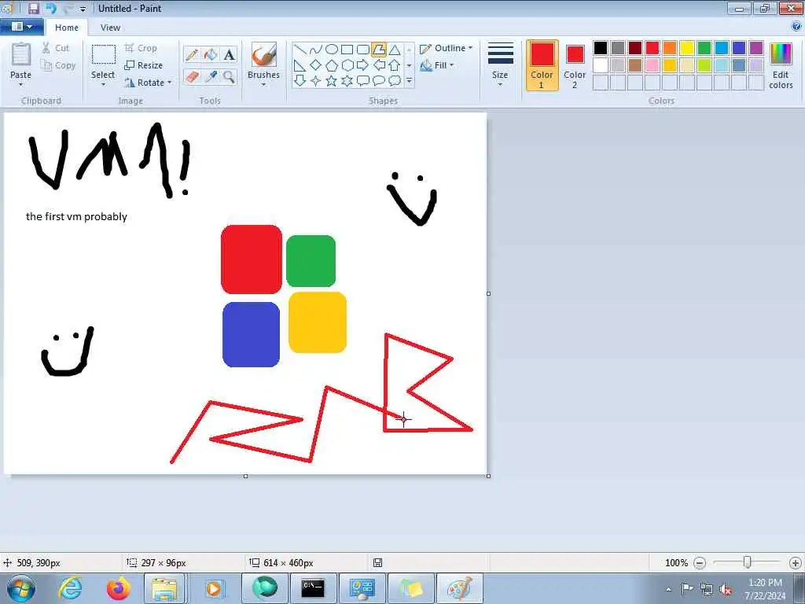The width and height of the screenshot is (805, 604).
Task: Click 'the first vm probably' canvas text
Action: tap(76, 217)
